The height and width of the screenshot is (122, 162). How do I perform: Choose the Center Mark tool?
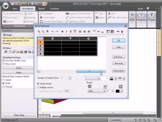(x=47, y=18)
